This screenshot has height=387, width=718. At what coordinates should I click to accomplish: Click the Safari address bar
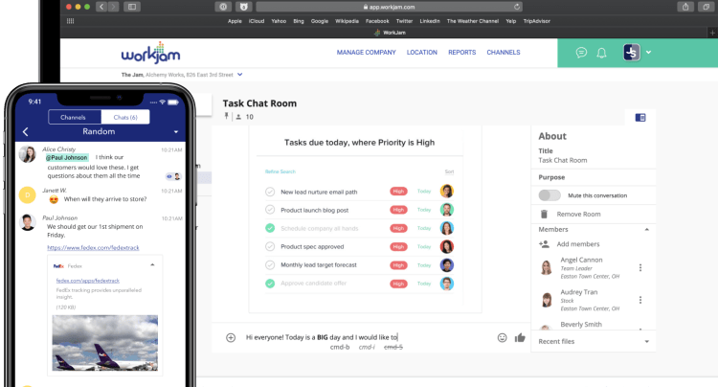click(x=390, y=7)
